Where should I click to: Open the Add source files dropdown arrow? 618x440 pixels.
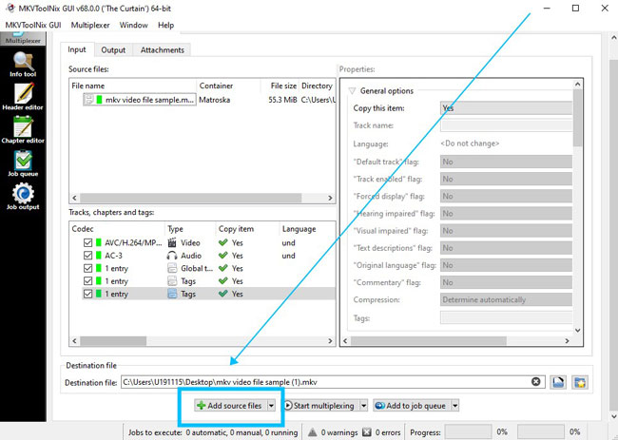272,406
